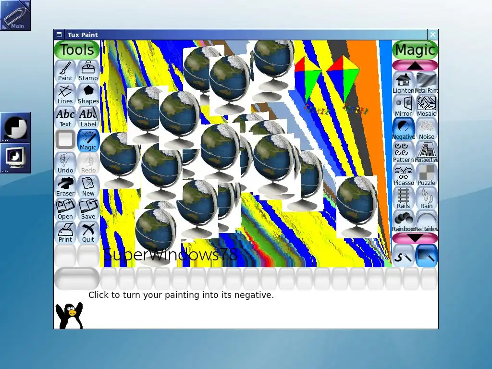
Task: Click the Tux penguin mascot
Action: coord(69,315)
